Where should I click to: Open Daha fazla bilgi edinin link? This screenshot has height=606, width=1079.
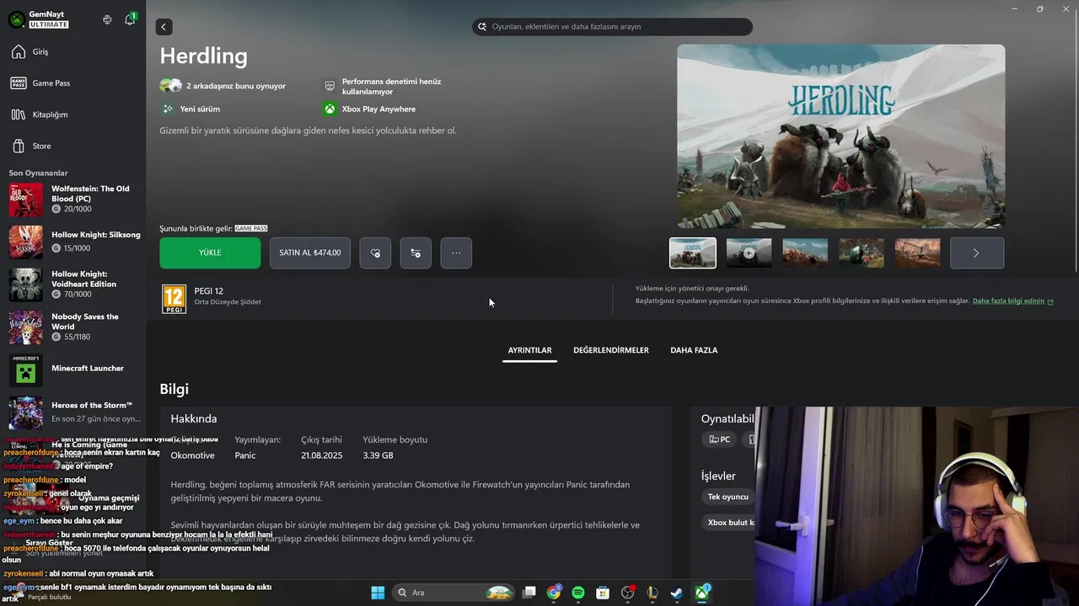(x=1012, y=300)
